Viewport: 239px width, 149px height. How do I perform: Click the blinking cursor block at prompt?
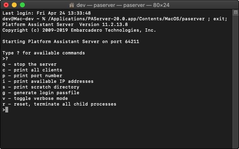(7, 110)
